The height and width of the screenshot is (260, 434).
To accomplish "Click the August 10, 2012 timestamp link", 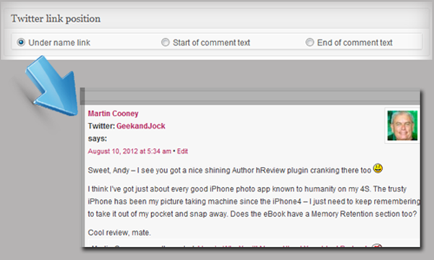I will [x=129, y=151].
